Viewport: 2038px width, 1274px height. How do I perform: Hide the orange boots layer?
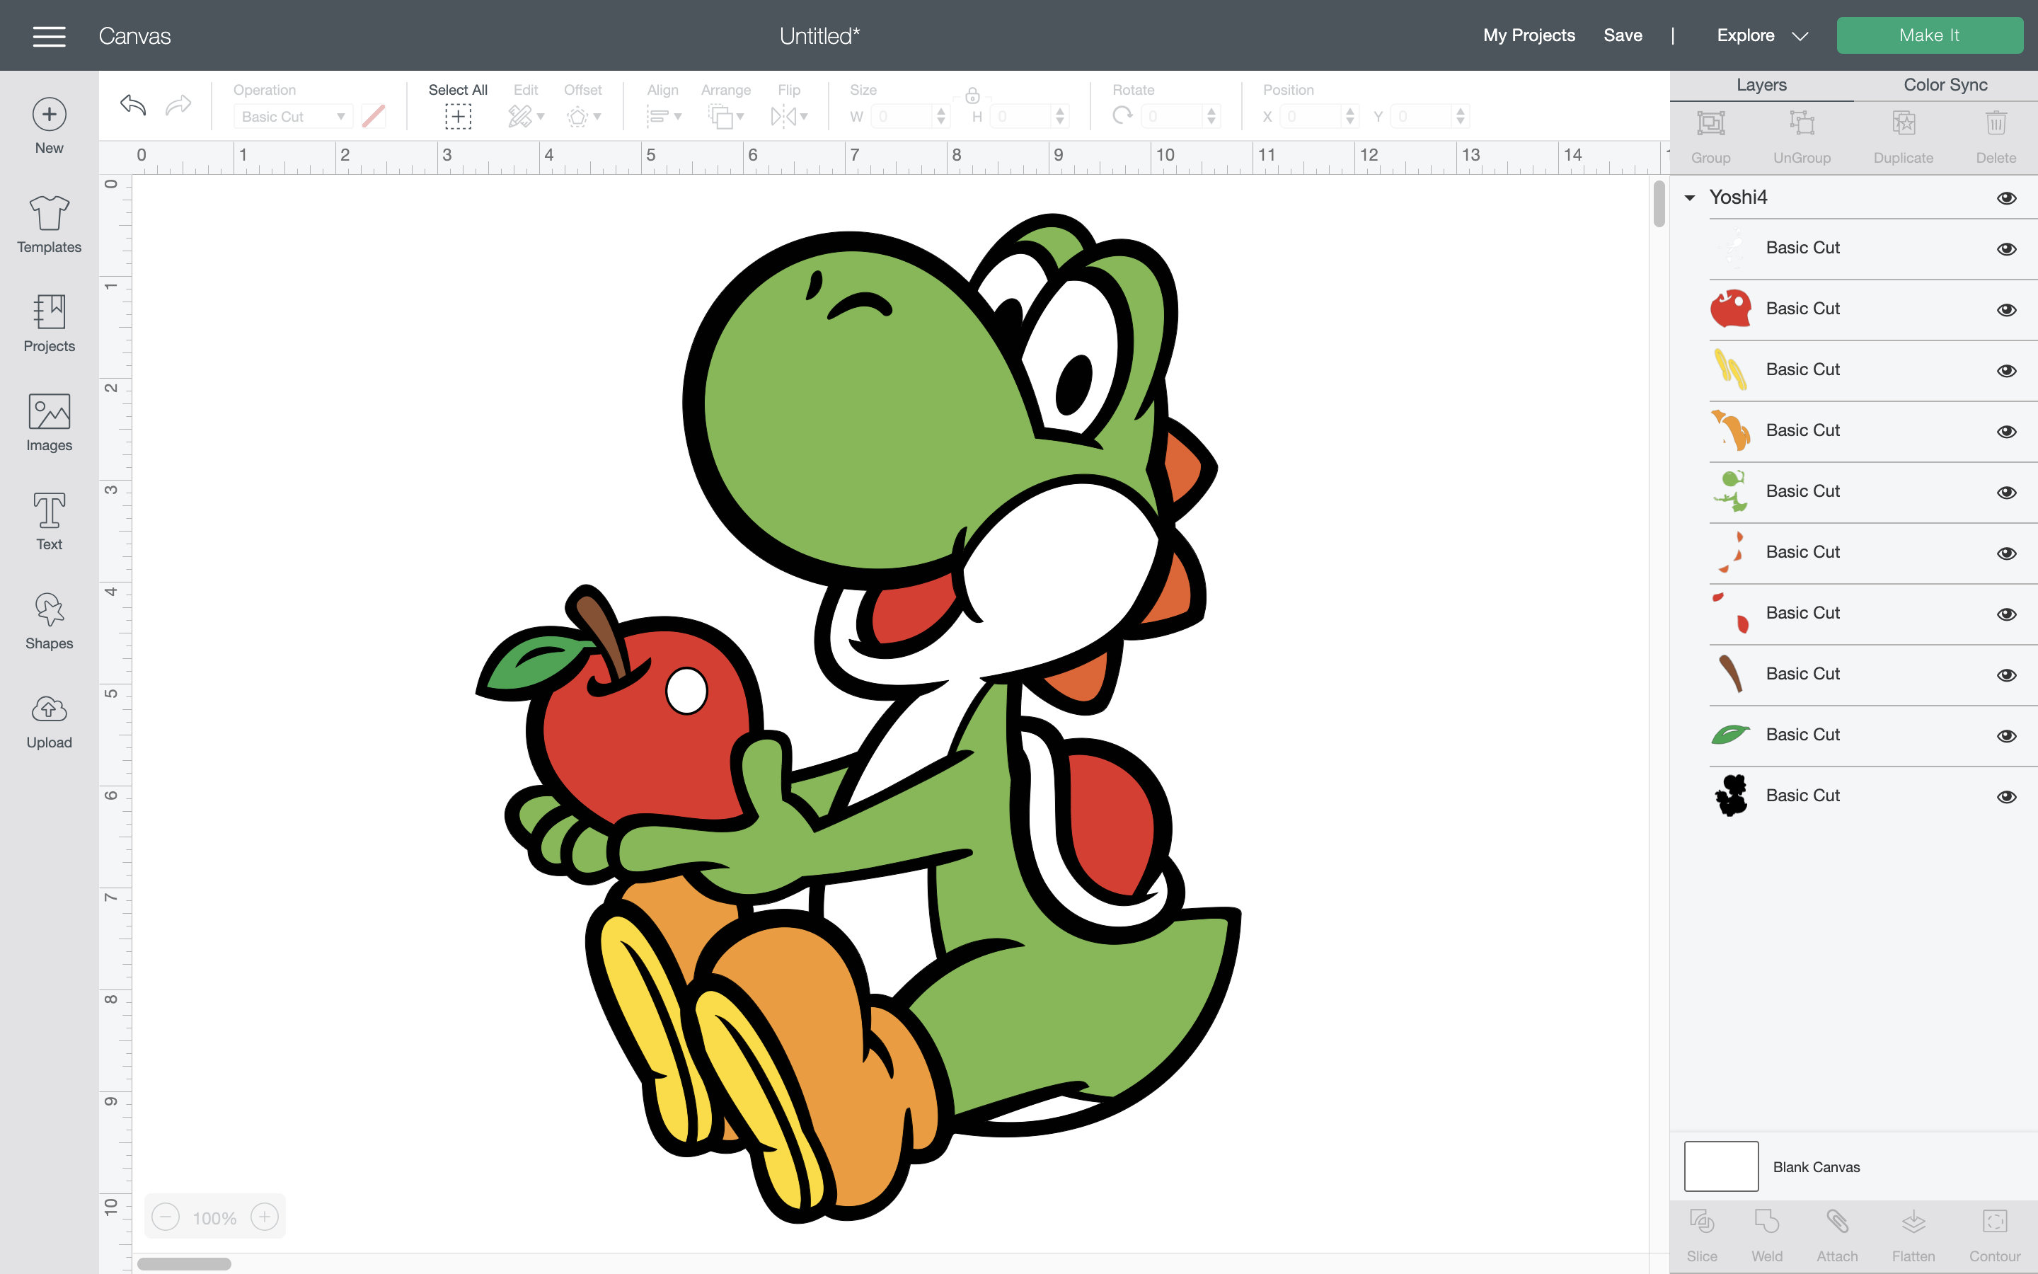tap(2006, 432)
